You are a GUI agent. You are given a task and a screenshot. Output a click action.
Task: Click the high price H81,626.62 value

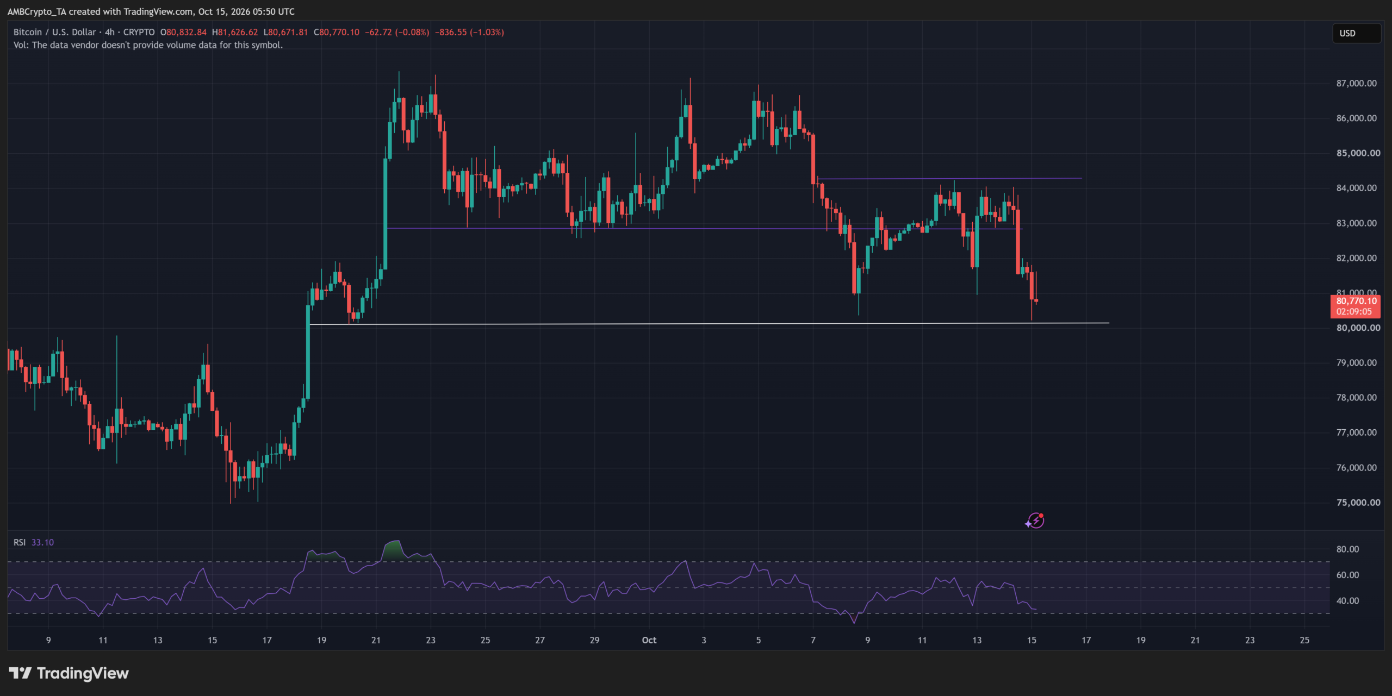[x=235, y=32]
